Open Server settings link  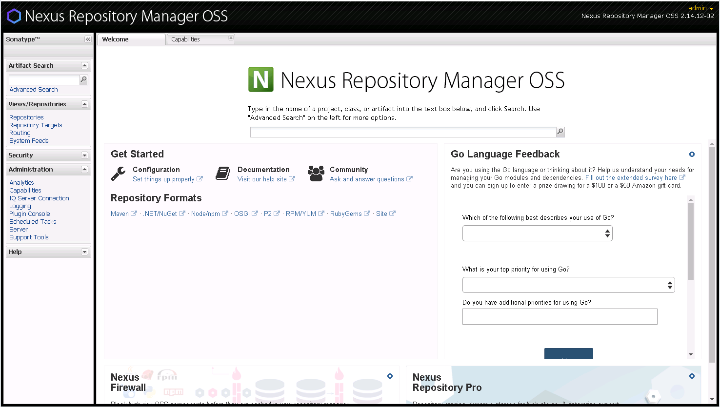[x=19, y=230]
